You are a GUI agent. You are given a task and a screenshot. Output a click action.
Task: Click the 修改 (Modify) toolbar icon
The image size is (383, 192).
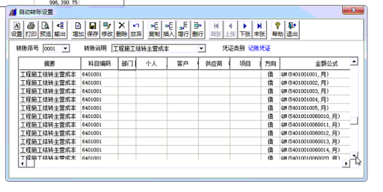(x=107, y=30)
